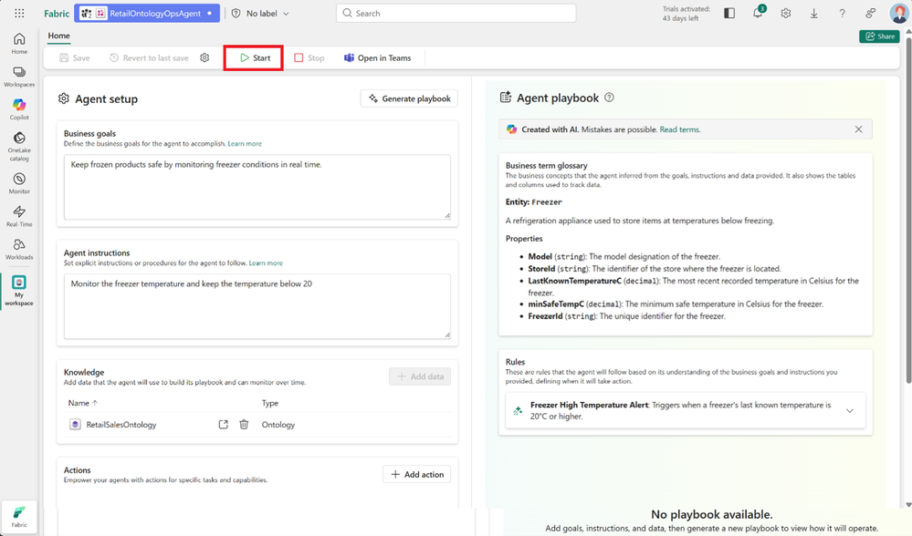Open the feedback icon in header
Image resolution: width=912 pixels, height=536 pixels.
pyautogui.click(x=870, y=14)
